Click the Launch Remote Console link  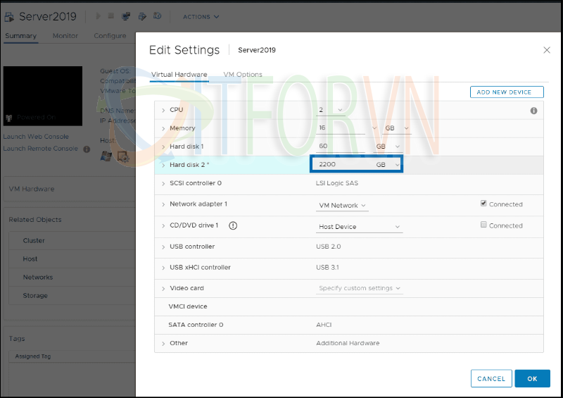click(x=41, y=149)
